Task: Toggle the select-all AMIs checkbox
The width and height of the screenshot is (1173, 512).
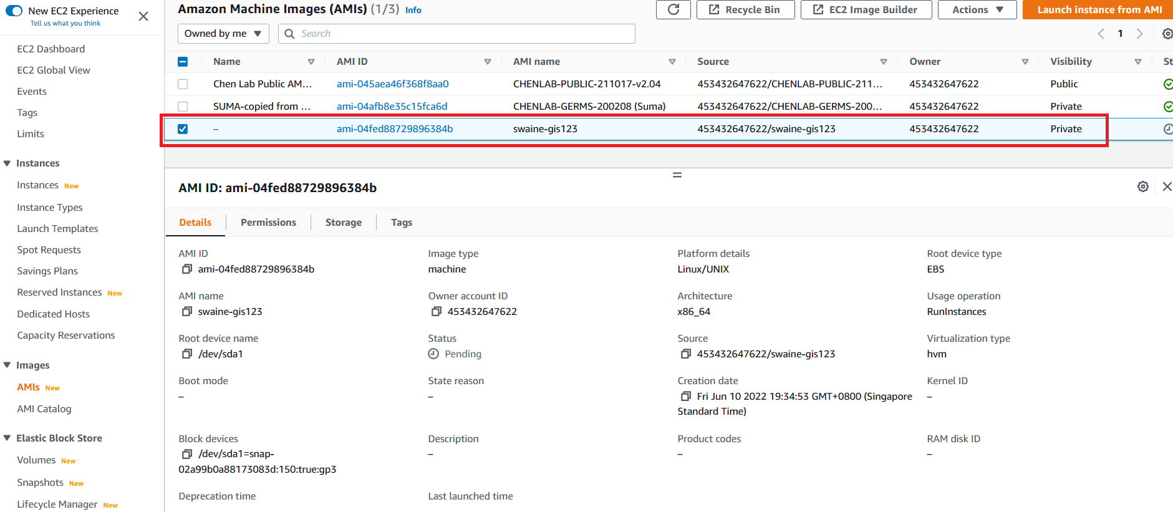Action: tap(183, 62)
